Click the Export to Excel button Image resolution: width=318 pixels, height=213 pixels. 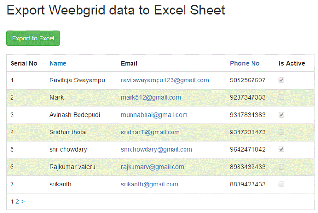pos(33,38)
